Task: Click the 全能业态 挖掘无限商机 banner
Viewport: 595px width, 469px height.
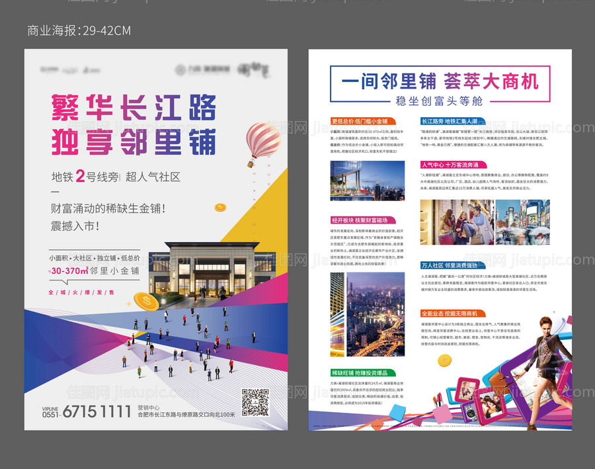Action: click(x=452, y=312)
